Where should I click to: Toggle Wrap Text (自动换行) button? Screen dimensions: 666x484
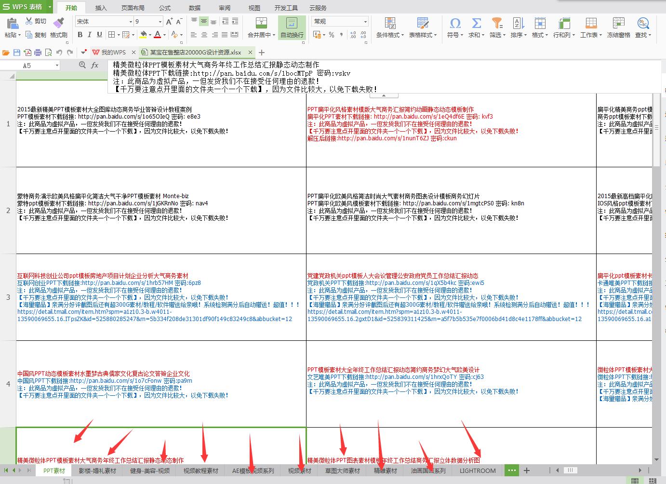[x=292, y=27]
